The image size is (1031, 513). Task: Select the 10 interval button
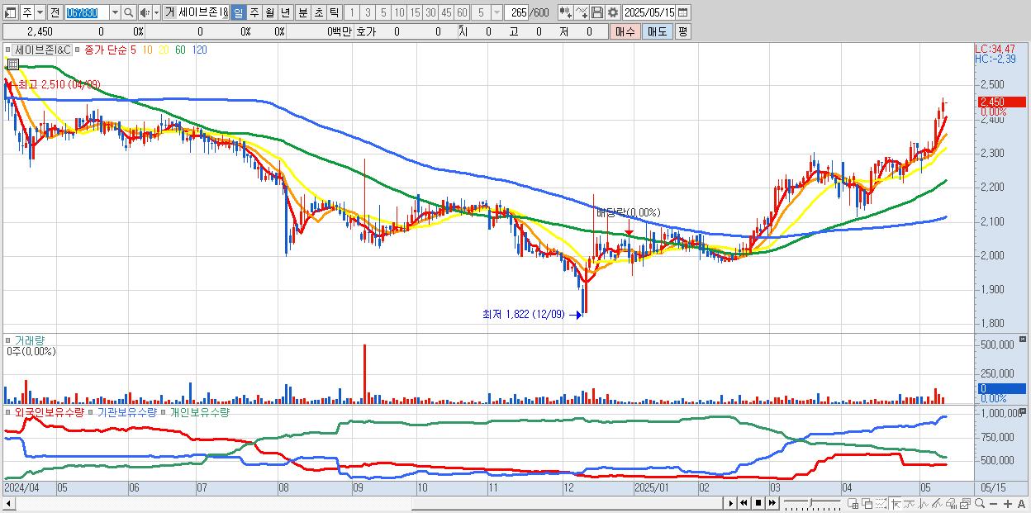click(x=399, y=12)
